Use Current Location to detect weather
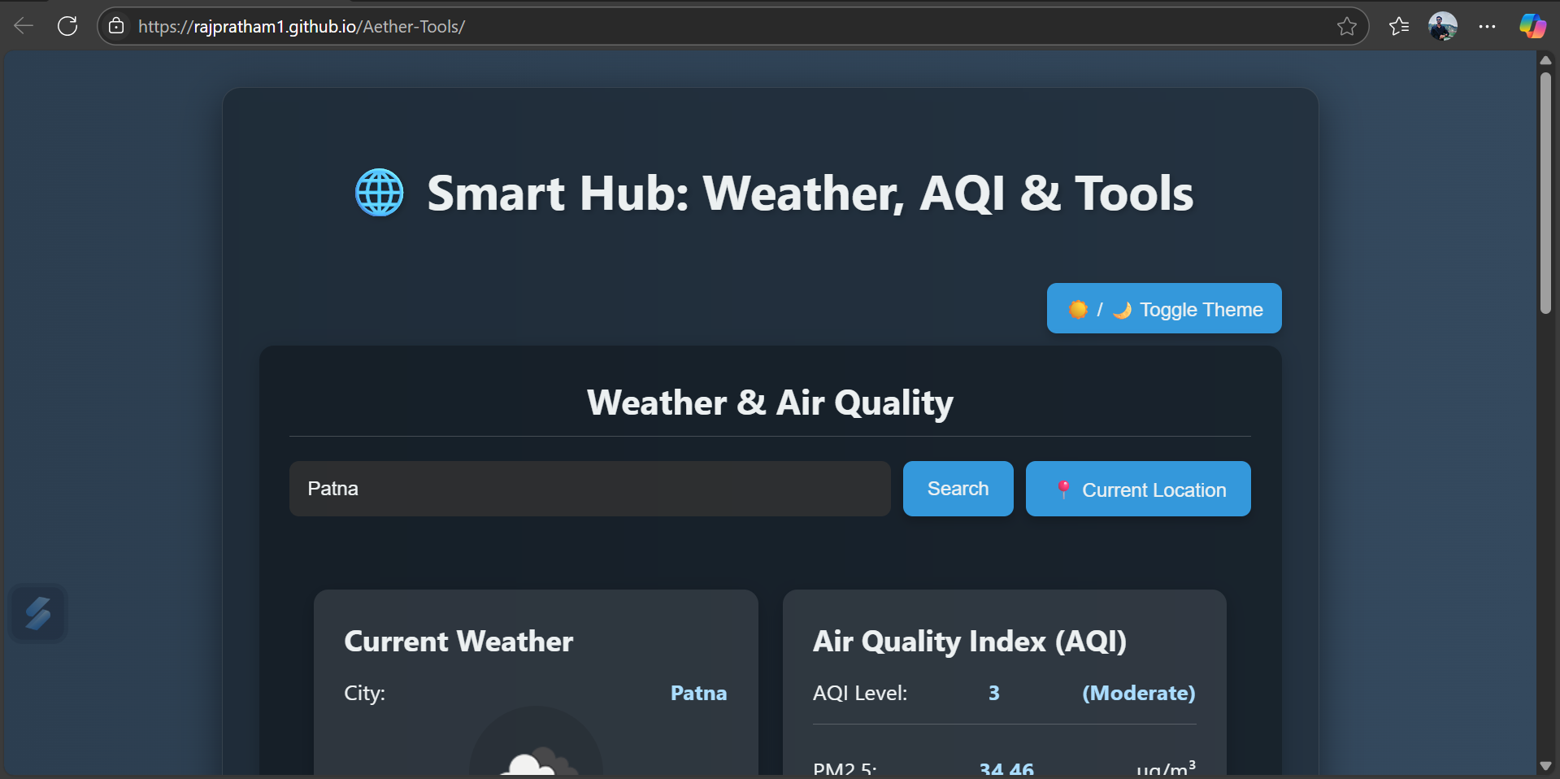The width and height of the screenshot is (1560, 779). [x=1137, y=489]
